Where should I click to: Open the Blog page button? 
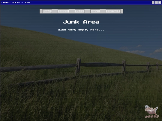[x=79, y=11]
